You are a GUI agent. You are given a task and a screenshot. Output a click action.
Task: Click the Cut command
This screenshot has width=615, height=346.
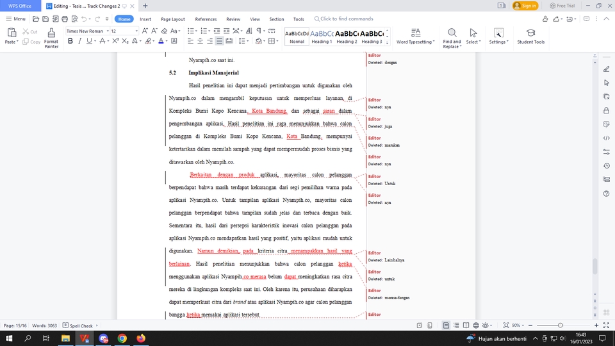coord(30,31)
